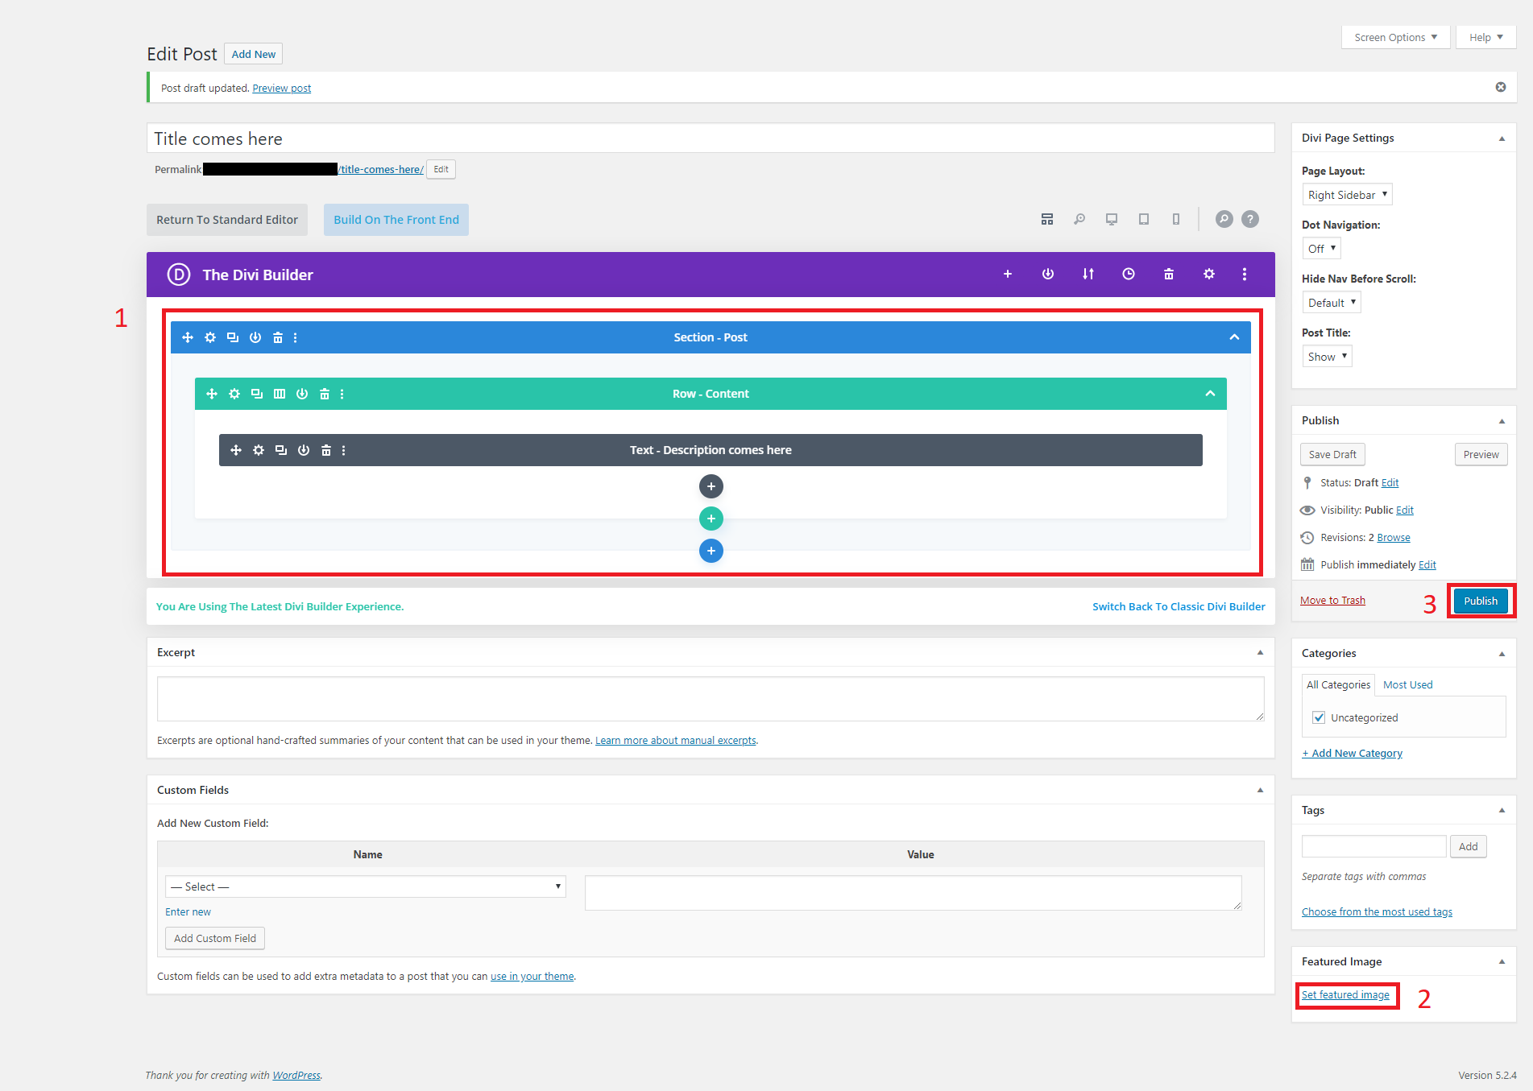Add new section with blue plus button
Screen dimensions: 1533x1091
(x=711, y=551)
